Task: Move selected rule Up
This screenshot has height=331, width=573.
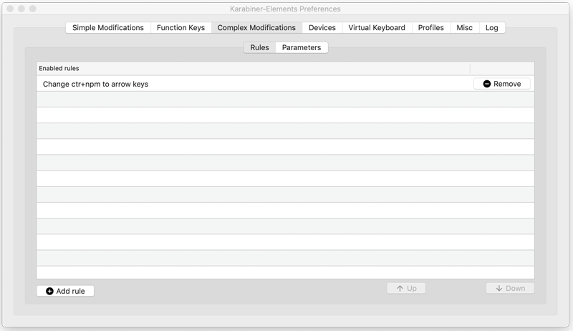Action: point(406,288)
